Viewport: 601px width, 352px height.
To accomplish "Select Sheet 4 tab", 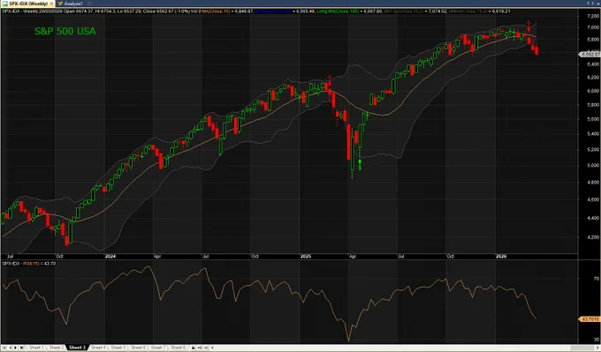I will point(98,348).
